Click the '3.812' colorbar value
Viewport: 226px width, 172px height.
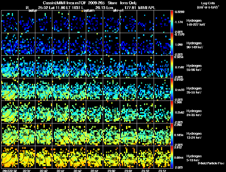[x=178, y=147]
